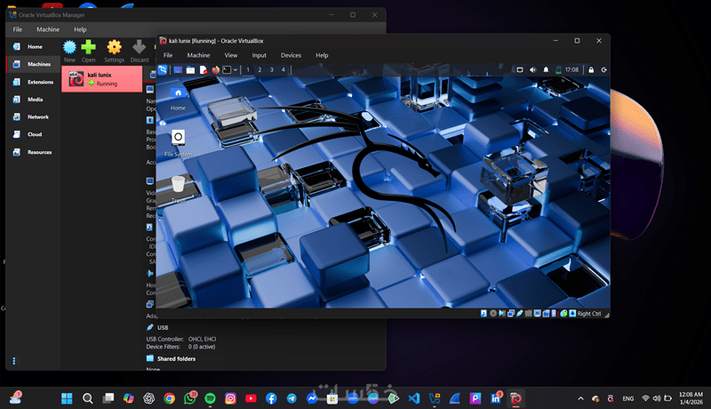Open Help menu in the VM window
The height and width of the screenshot is (409, 711).
click(x=322, y=55)
